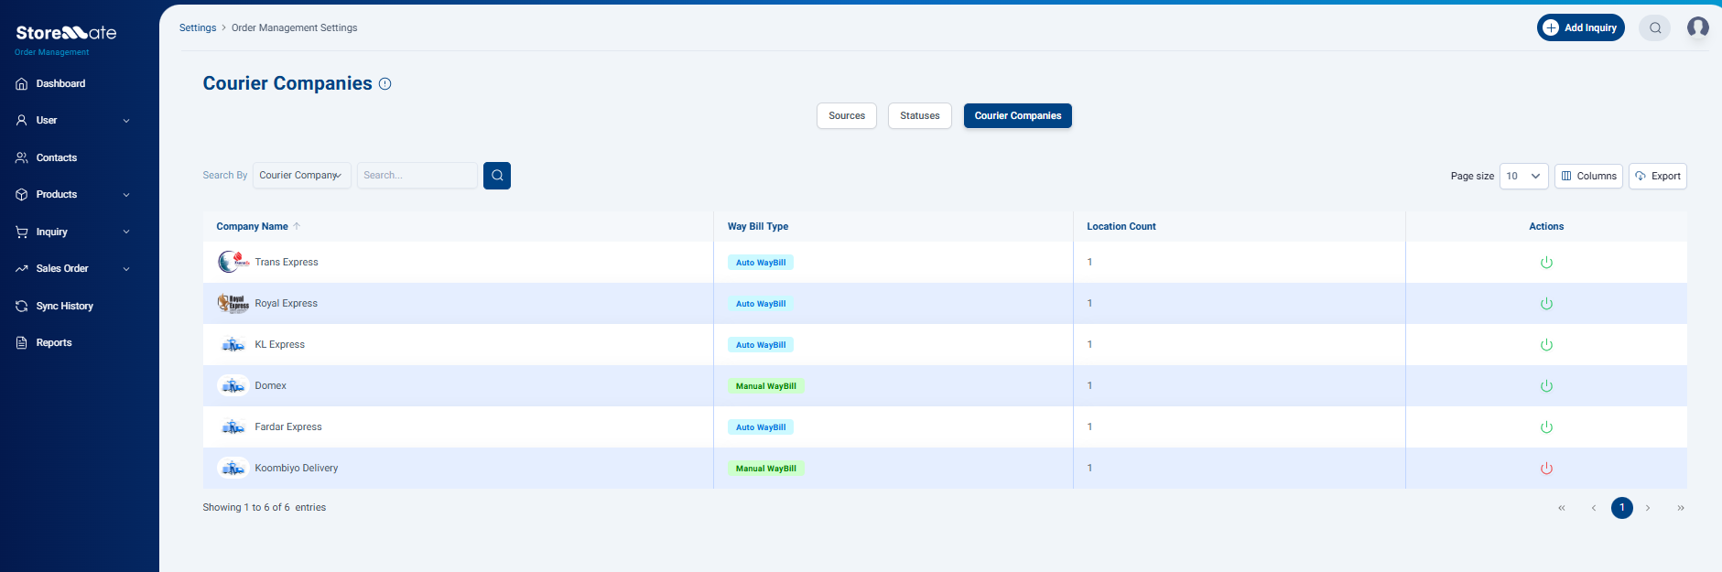This screenshot has width=1722, height=572.
Task: Toggle power status for Fardar Express
Action: 1546,427
